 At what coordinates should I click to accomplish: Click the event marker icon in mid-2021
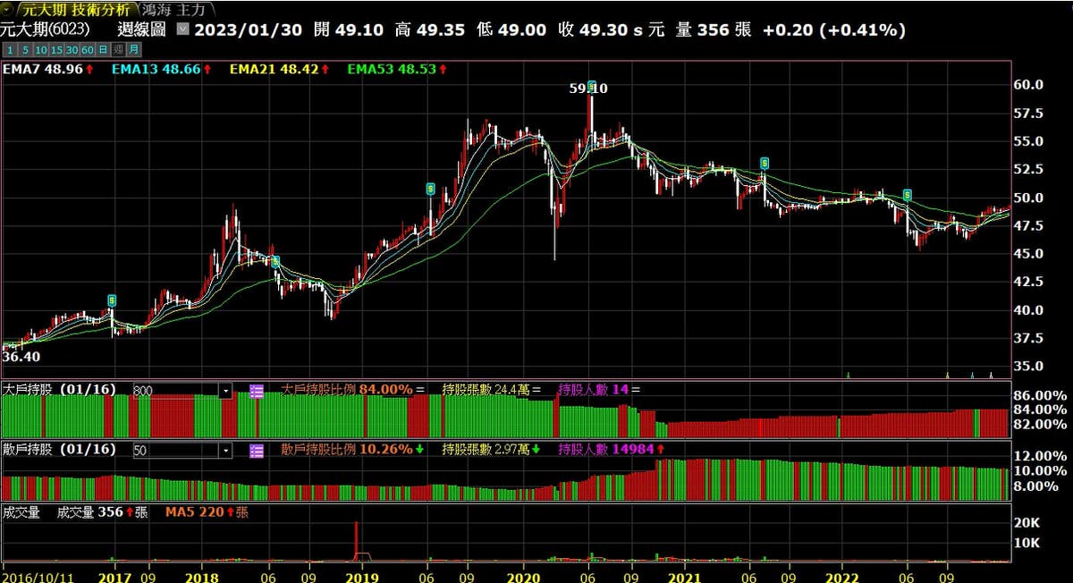(x=765, y=163)
